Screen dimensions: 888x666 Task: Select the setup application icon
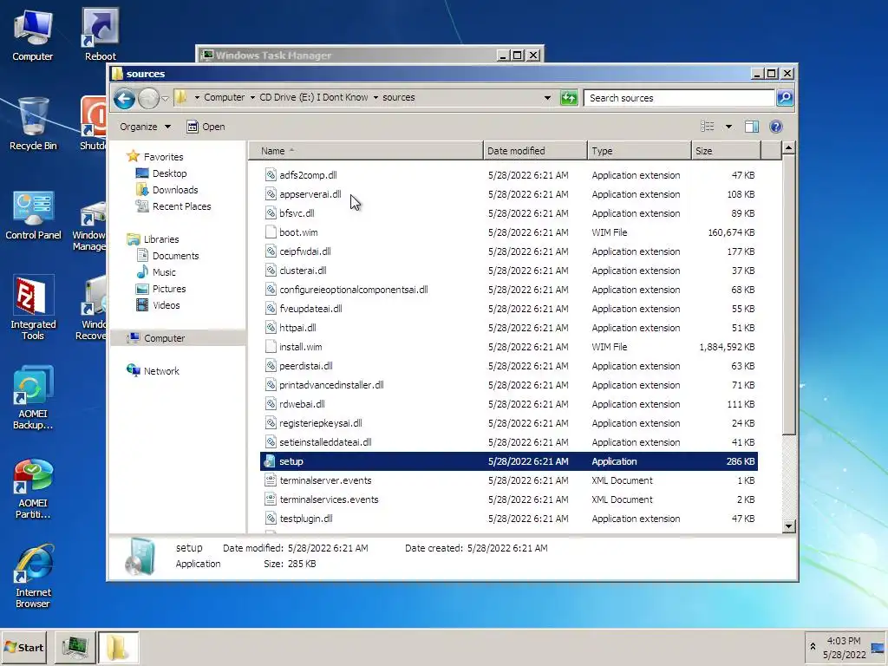point(271,461)
